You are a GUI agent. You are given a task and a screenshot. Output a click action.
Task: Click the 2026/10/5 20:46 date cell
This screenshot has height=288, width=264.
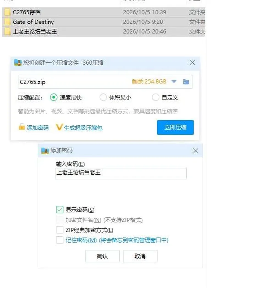(144, 31)
